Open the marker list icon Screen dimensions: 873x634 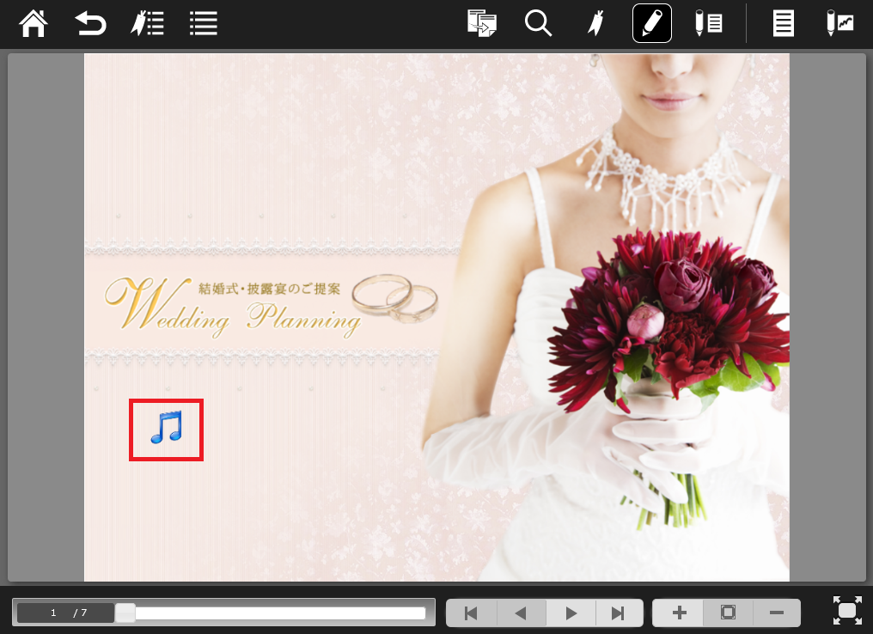pyautogui.click(x=147, y=23)
